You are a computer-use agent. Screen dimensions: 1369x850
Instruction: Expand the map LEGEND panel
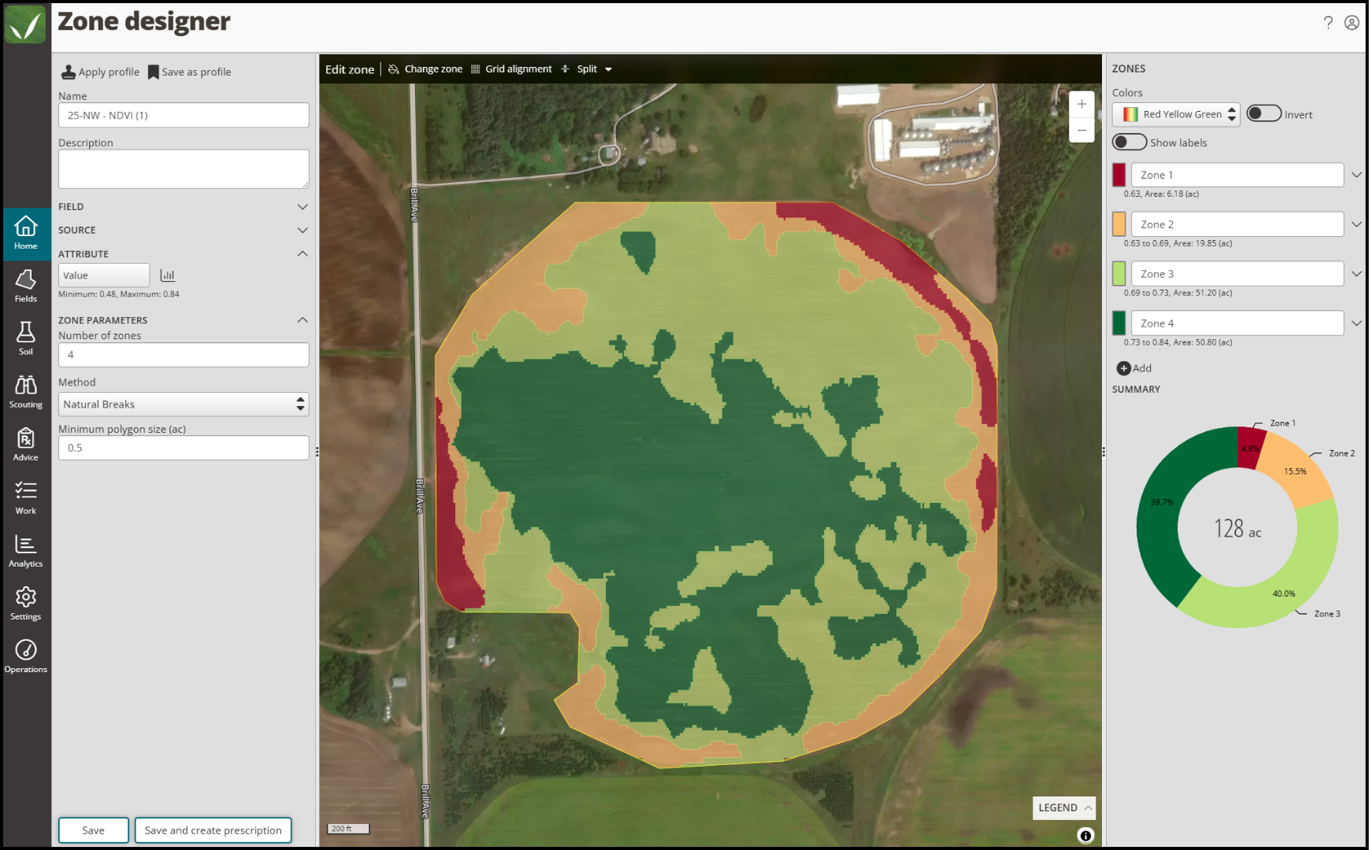[1064, 807]
